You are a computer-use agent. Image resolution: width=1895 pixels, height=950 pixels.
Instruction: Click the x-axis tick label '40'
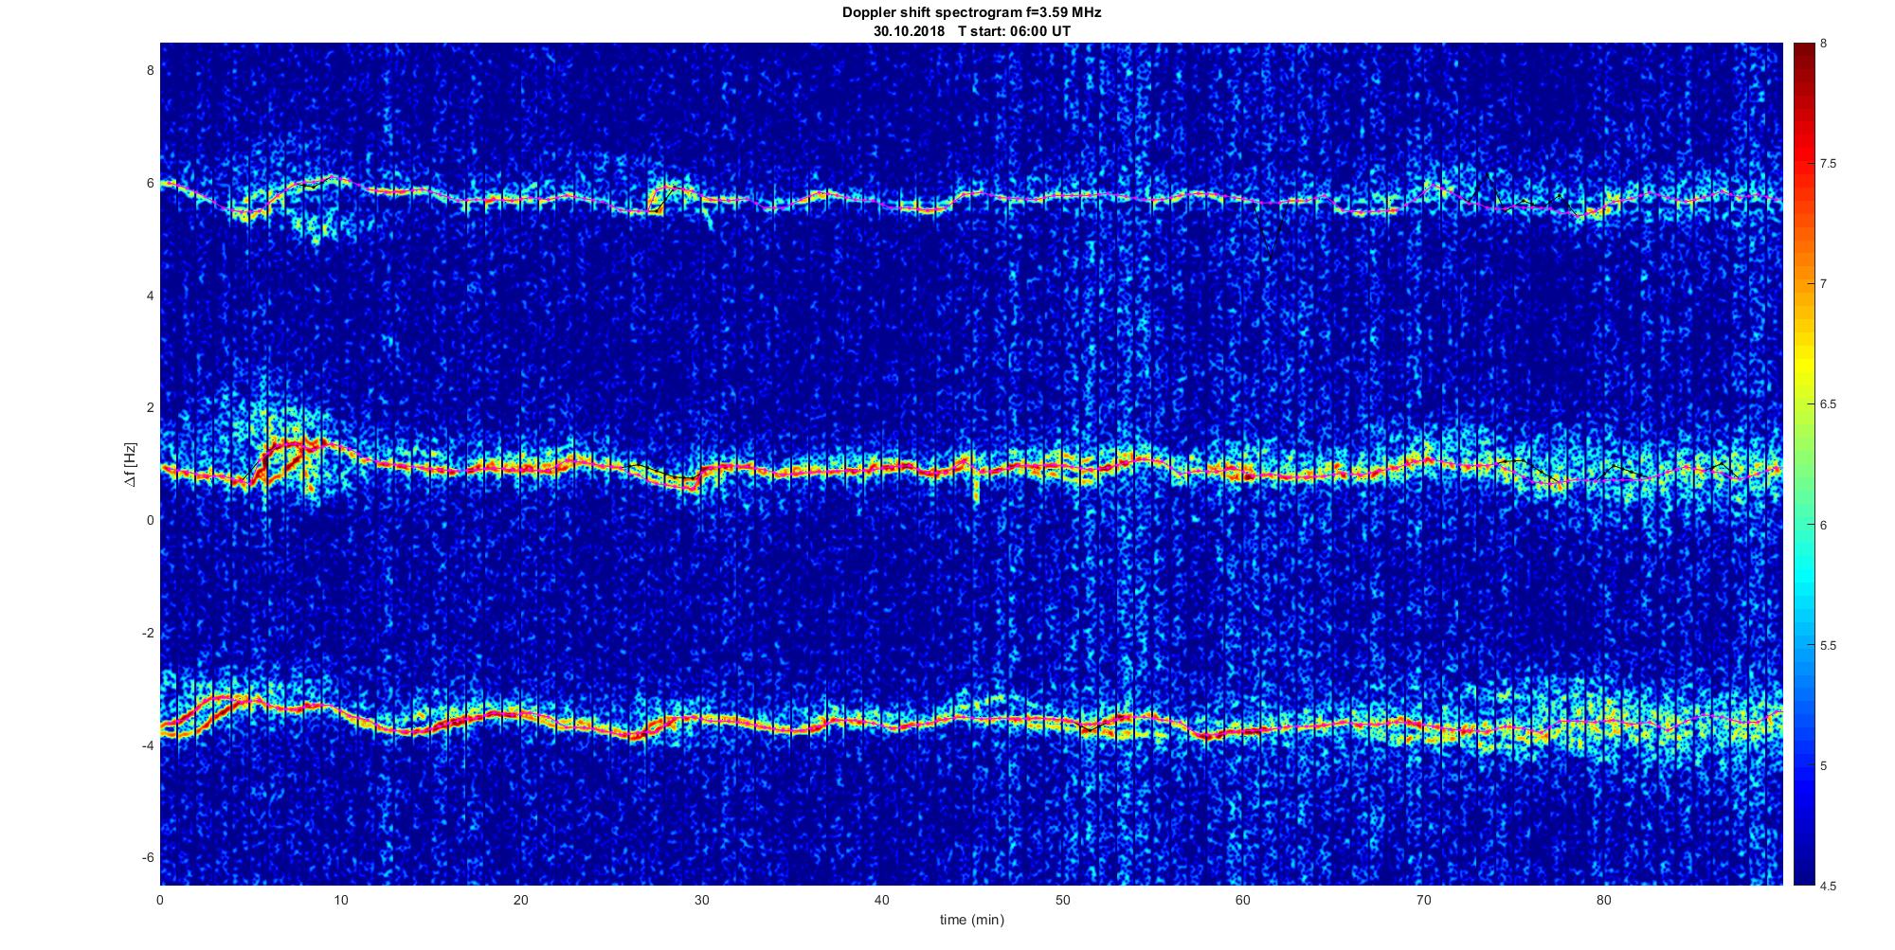coord(882,900)
